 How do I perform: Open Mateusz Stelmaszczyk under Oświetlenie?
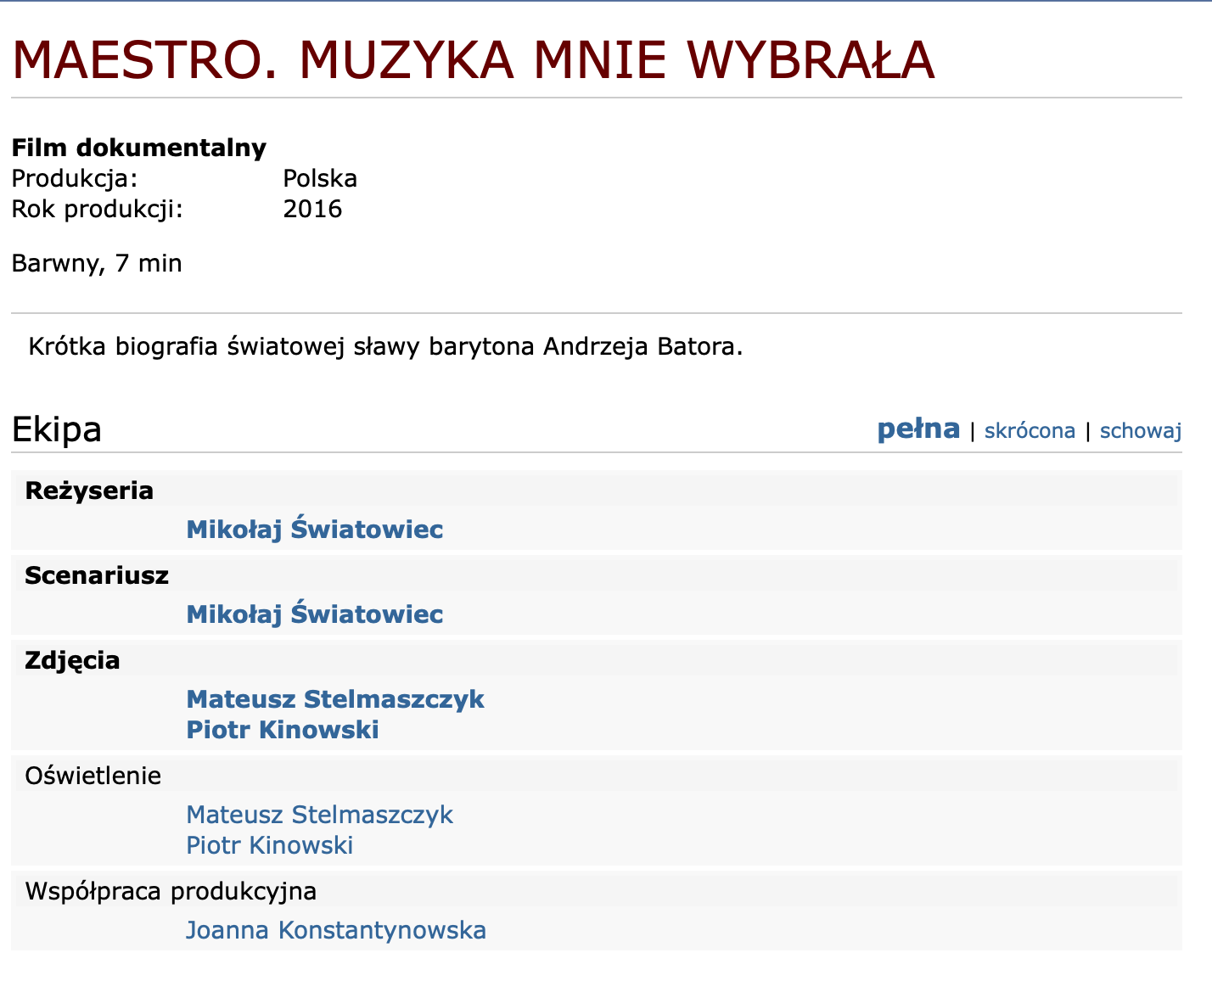click(x=319, y=815)
